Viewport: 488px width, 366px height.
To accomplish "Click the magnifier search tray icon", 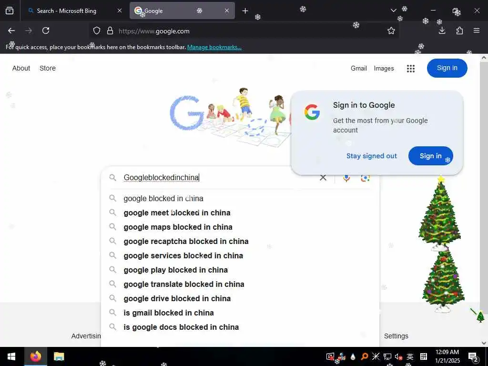I will tap(365, 356).
